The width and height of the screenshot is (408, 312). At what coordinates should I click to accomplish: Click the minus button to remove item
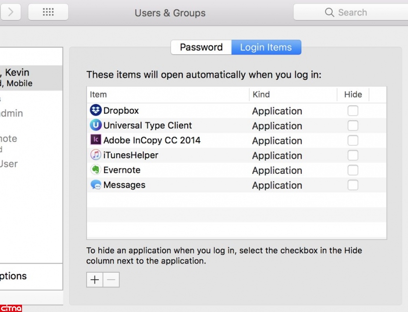click(x=111, y=280)
